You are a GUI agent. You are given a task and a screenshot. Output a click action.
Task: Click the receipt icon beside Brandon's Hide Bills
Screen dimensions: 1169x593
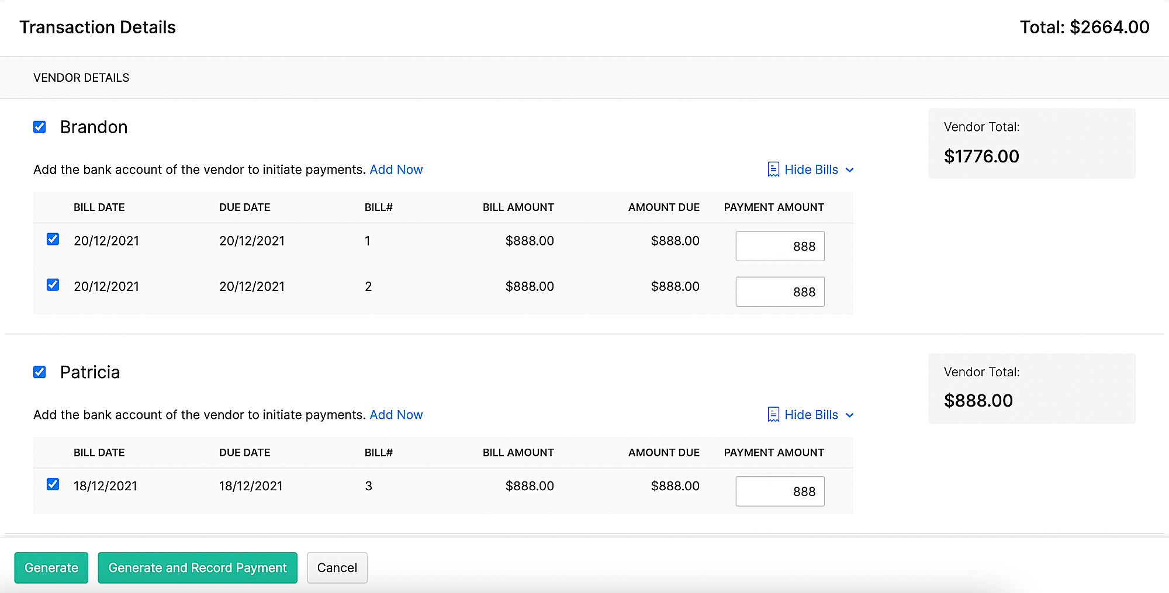tap(773, 169)
